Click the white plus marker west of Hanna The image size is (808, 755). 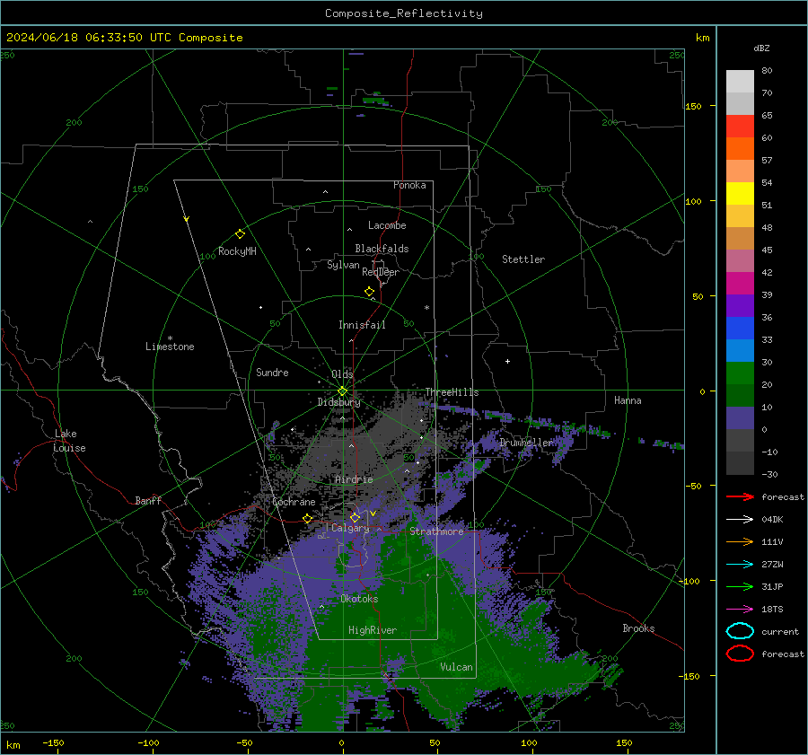pyautogui.click(x=507, y=361)
